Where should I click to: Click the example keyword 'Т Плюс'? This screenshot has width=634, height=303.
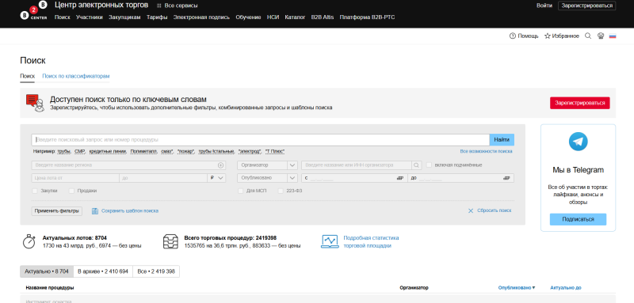click(x=275, y=151)
